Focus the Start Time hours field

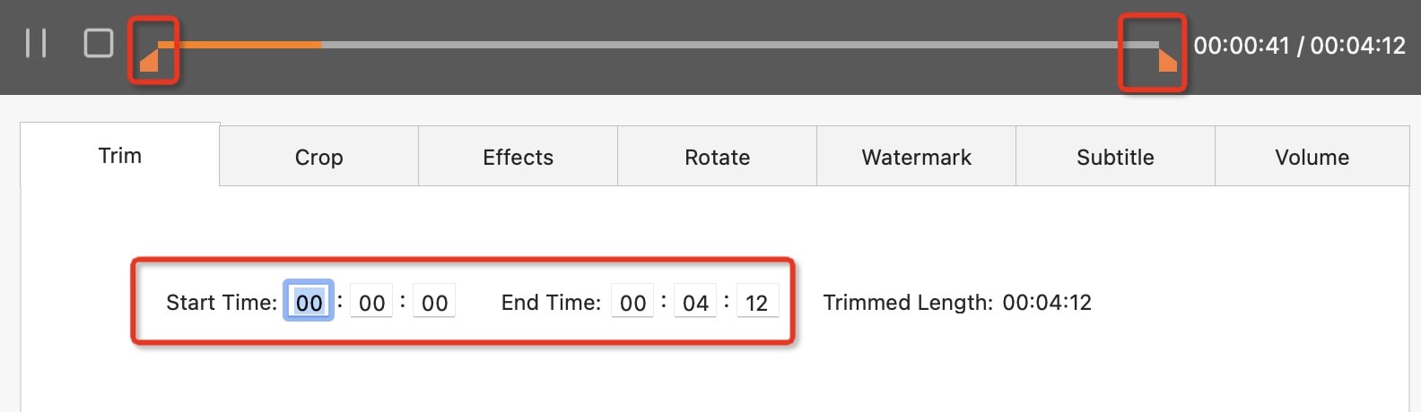click(309, 303)
